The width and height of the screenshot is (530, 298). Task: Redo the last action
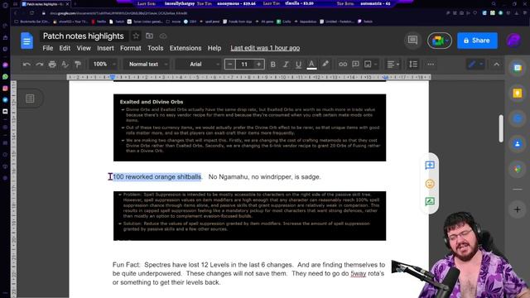point(40,65)
